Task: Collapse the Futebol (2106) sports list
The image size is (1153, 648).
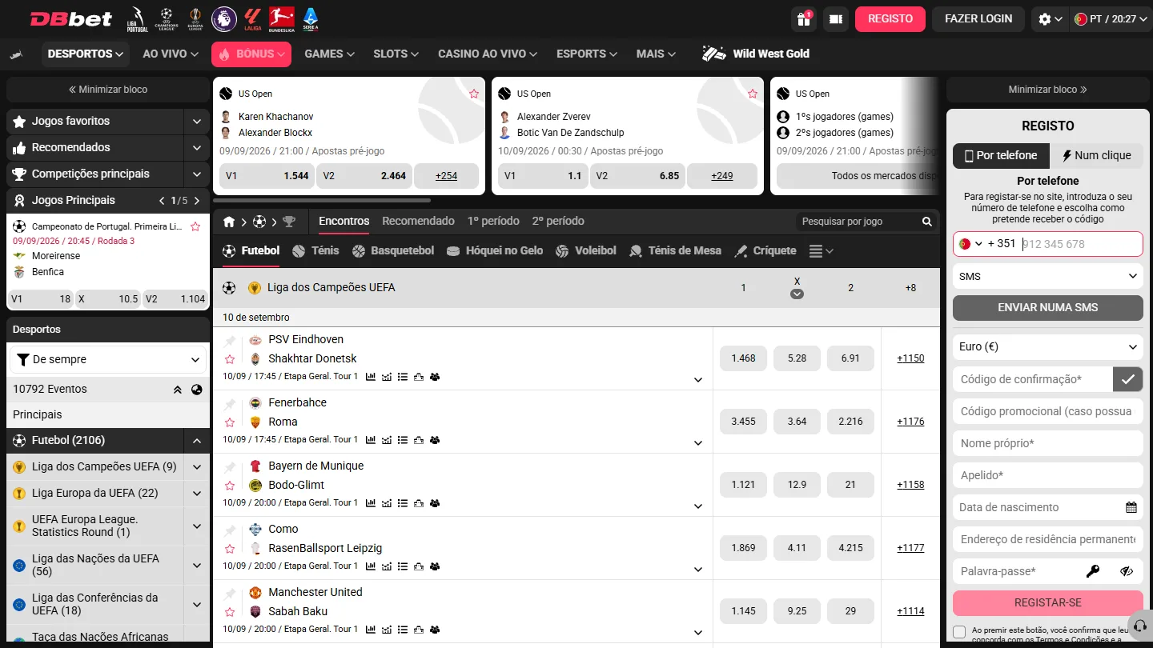Action: click(x=197, y=440)
